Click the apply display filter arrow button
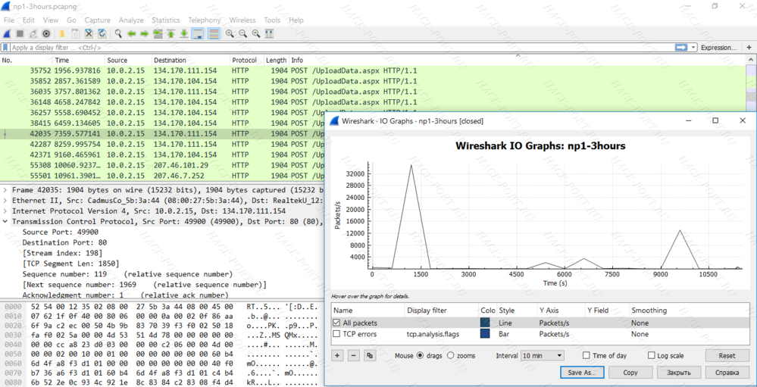This screenshot has height=387, width=757. point(681,47)
